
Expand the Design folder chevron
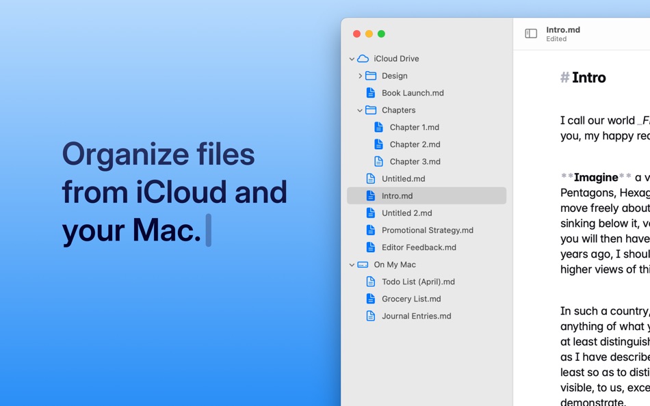360,76
